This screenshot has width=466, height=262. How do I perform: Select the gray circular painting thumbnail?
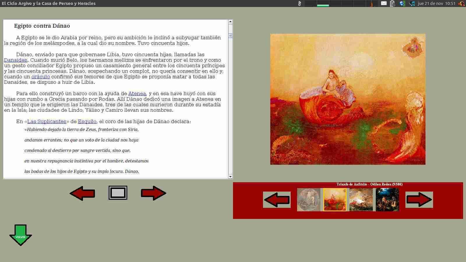(309, 200)
